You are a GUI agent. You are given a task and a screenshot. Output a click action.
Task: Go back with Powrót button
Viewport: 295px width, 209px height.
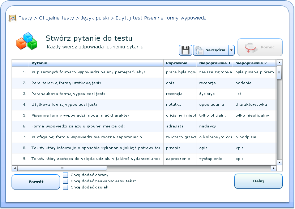coord(36,182)
